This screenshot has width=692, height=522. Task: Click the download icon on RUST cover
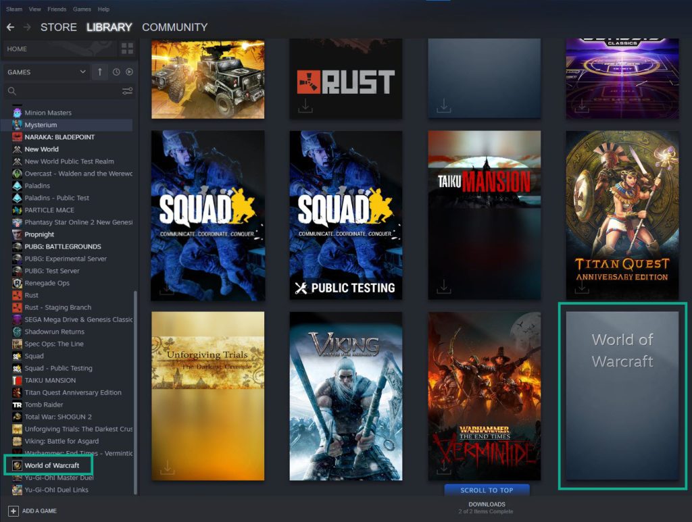[305, 105]
